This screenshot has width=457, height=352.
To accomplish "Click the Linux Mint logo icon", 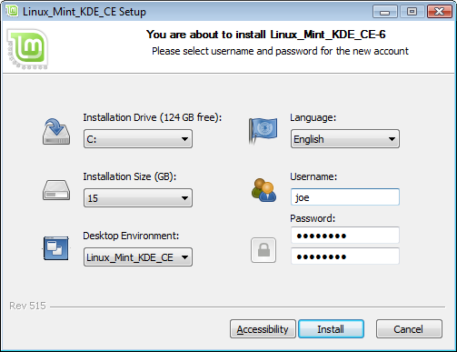I will 27,49.
